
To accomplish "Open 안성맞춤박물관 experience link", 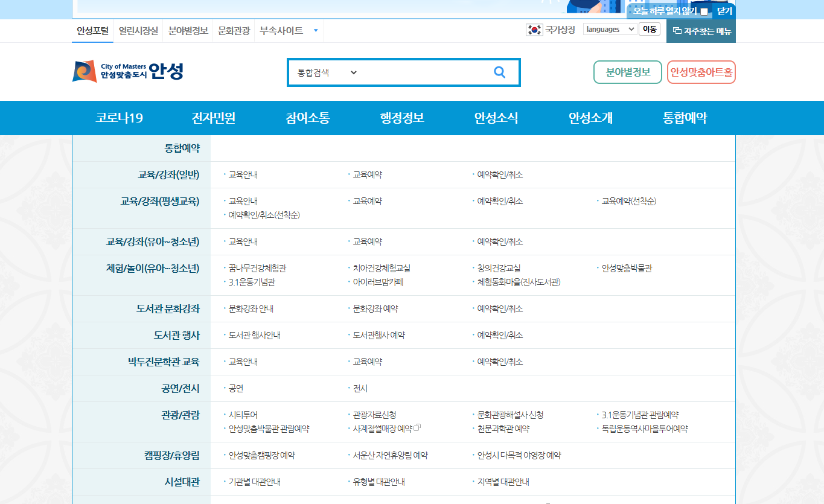I will coord(627,268).
